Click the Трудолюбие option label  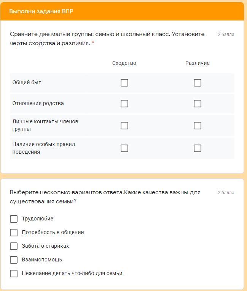[x=37, y=219]
